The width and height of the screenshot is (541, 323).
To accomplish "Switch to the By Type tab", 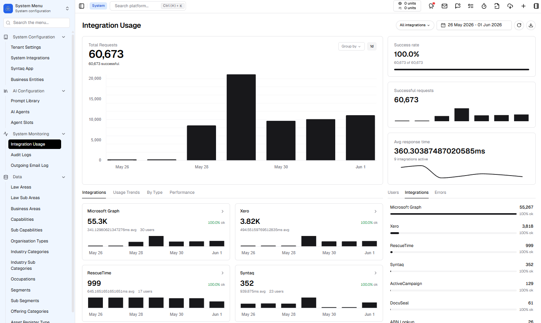I will click(x=155, y=192).
